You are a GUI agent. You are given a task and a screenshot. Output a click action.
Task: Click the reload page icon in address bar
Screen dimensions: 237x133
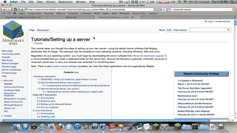point(164,10)
